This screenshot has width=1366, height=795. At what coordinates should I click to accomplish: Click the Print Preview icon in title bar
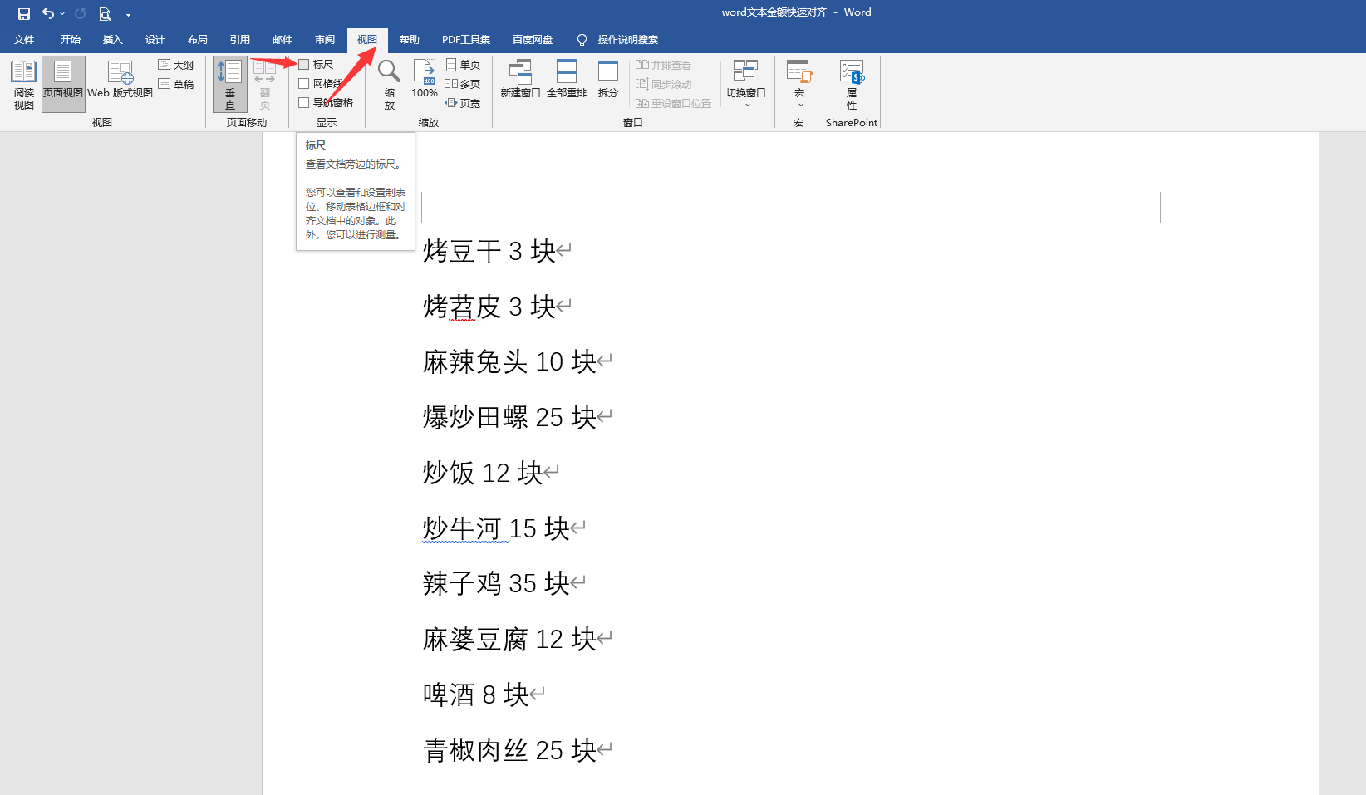coord(105,13)
